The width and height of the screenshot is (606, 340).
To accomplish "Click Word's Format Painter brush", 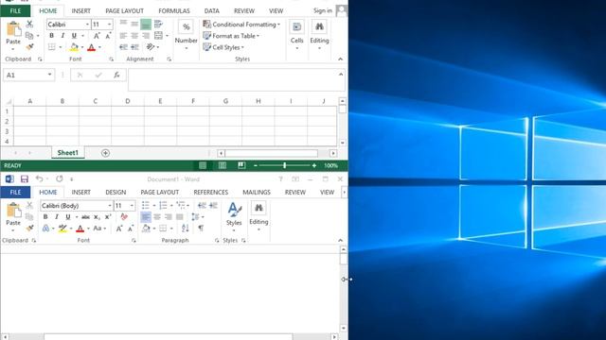I will coord(29,228).
